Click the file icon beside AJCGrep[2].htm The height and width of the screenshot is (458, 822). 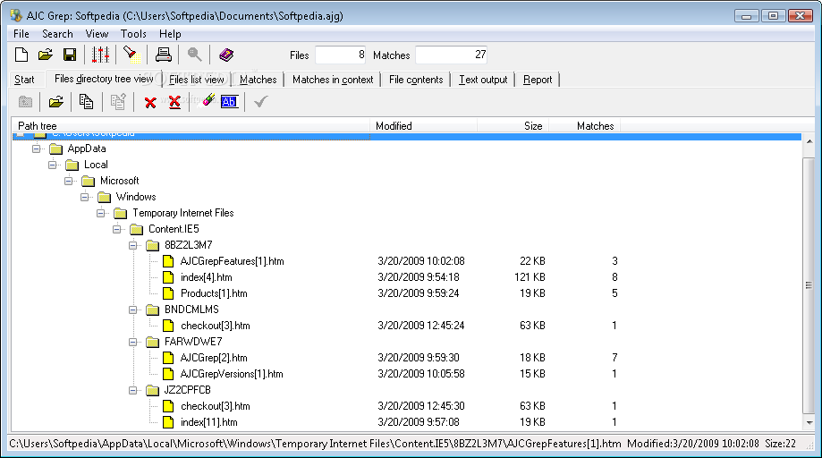click(x=168, y=358)
